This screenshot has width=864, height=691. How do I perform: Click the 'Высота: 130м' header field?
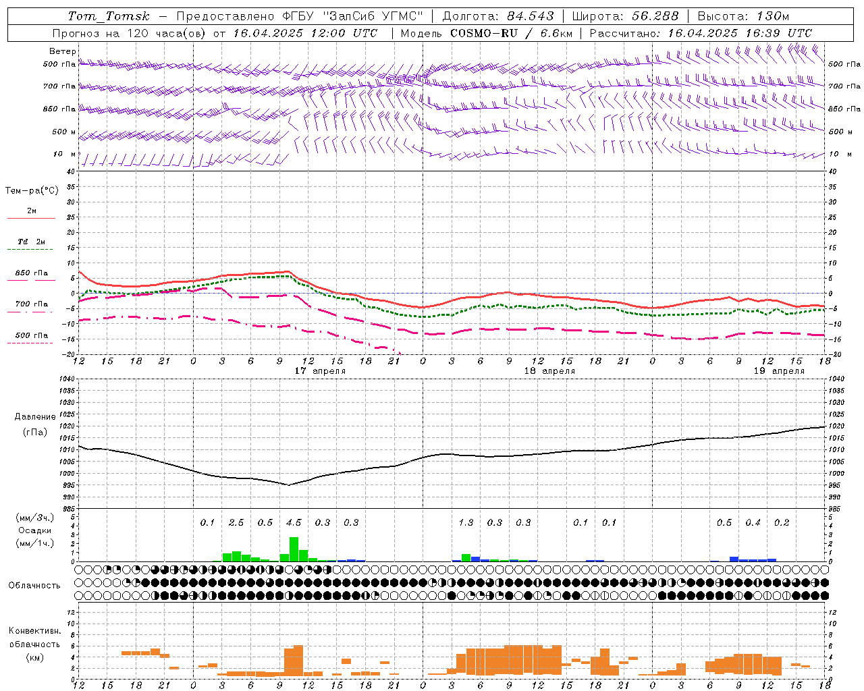pyautogui.click(x=742, y=16)
